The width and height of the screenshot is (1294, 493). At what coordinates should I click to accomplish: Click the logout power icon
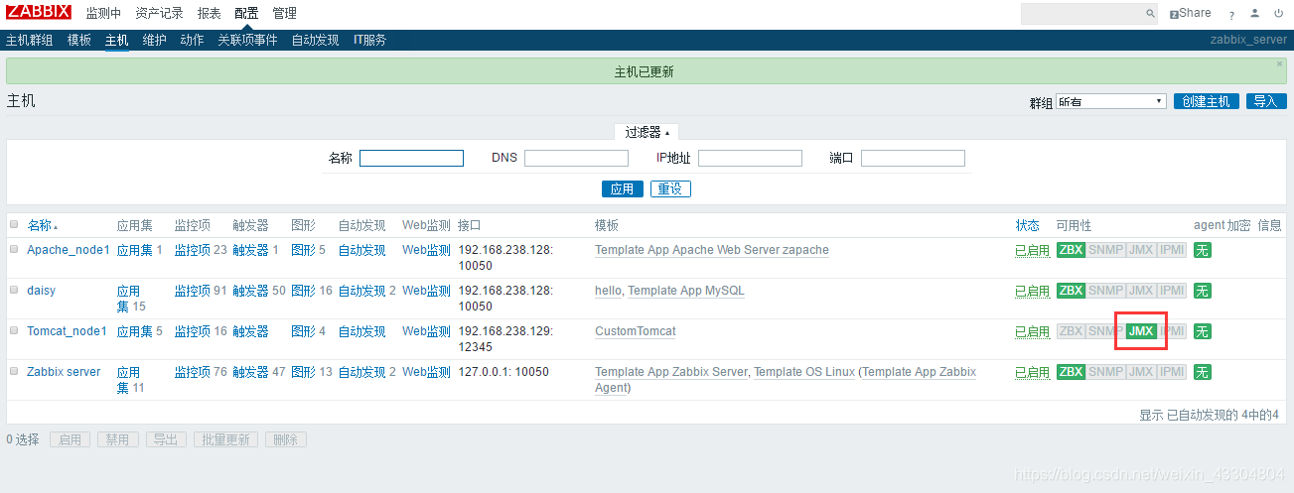[x=1278, y=13]
